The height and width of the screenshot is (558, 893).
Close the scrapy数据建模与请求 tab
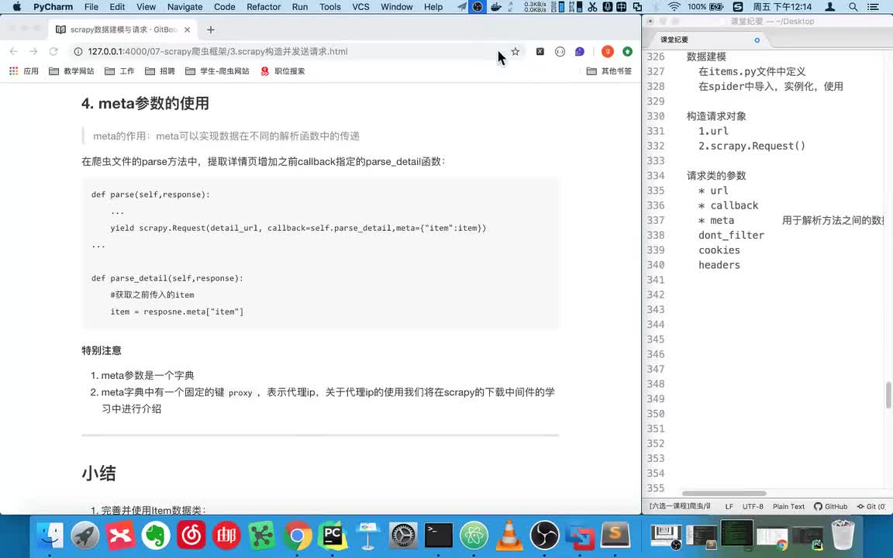click(x=188, y=29)
